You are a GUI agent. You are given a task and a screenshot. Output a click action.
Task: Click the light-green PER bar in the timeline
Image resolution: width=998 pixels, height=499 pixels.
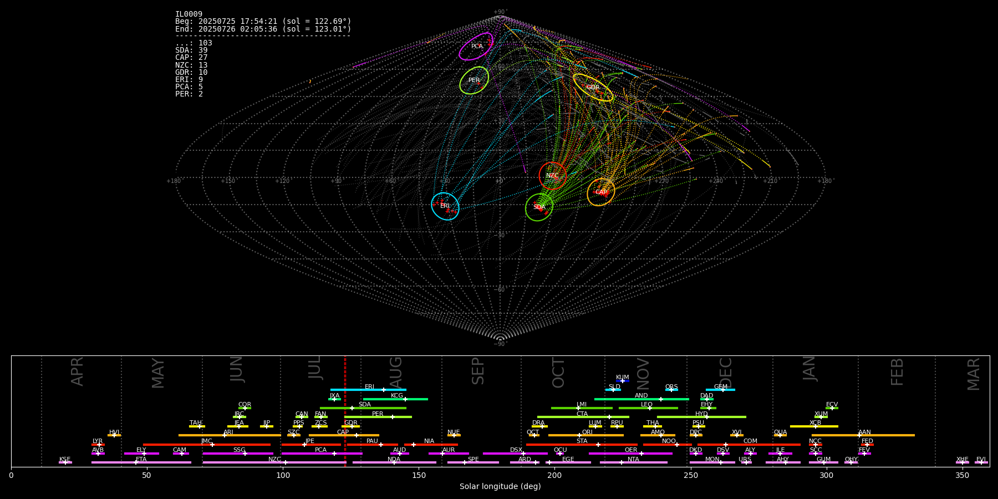pyautogui.click(x=378, y=417)
